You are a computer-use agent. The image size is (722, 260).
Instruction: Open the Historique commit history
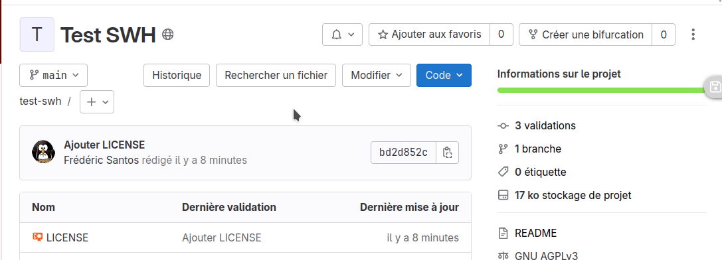tap(177, 75)
